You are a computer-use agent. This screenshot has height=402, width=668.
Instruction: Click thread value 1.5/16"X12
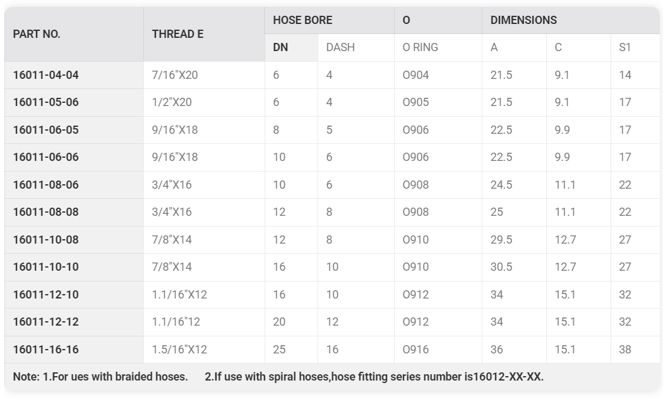pos(179,350)
